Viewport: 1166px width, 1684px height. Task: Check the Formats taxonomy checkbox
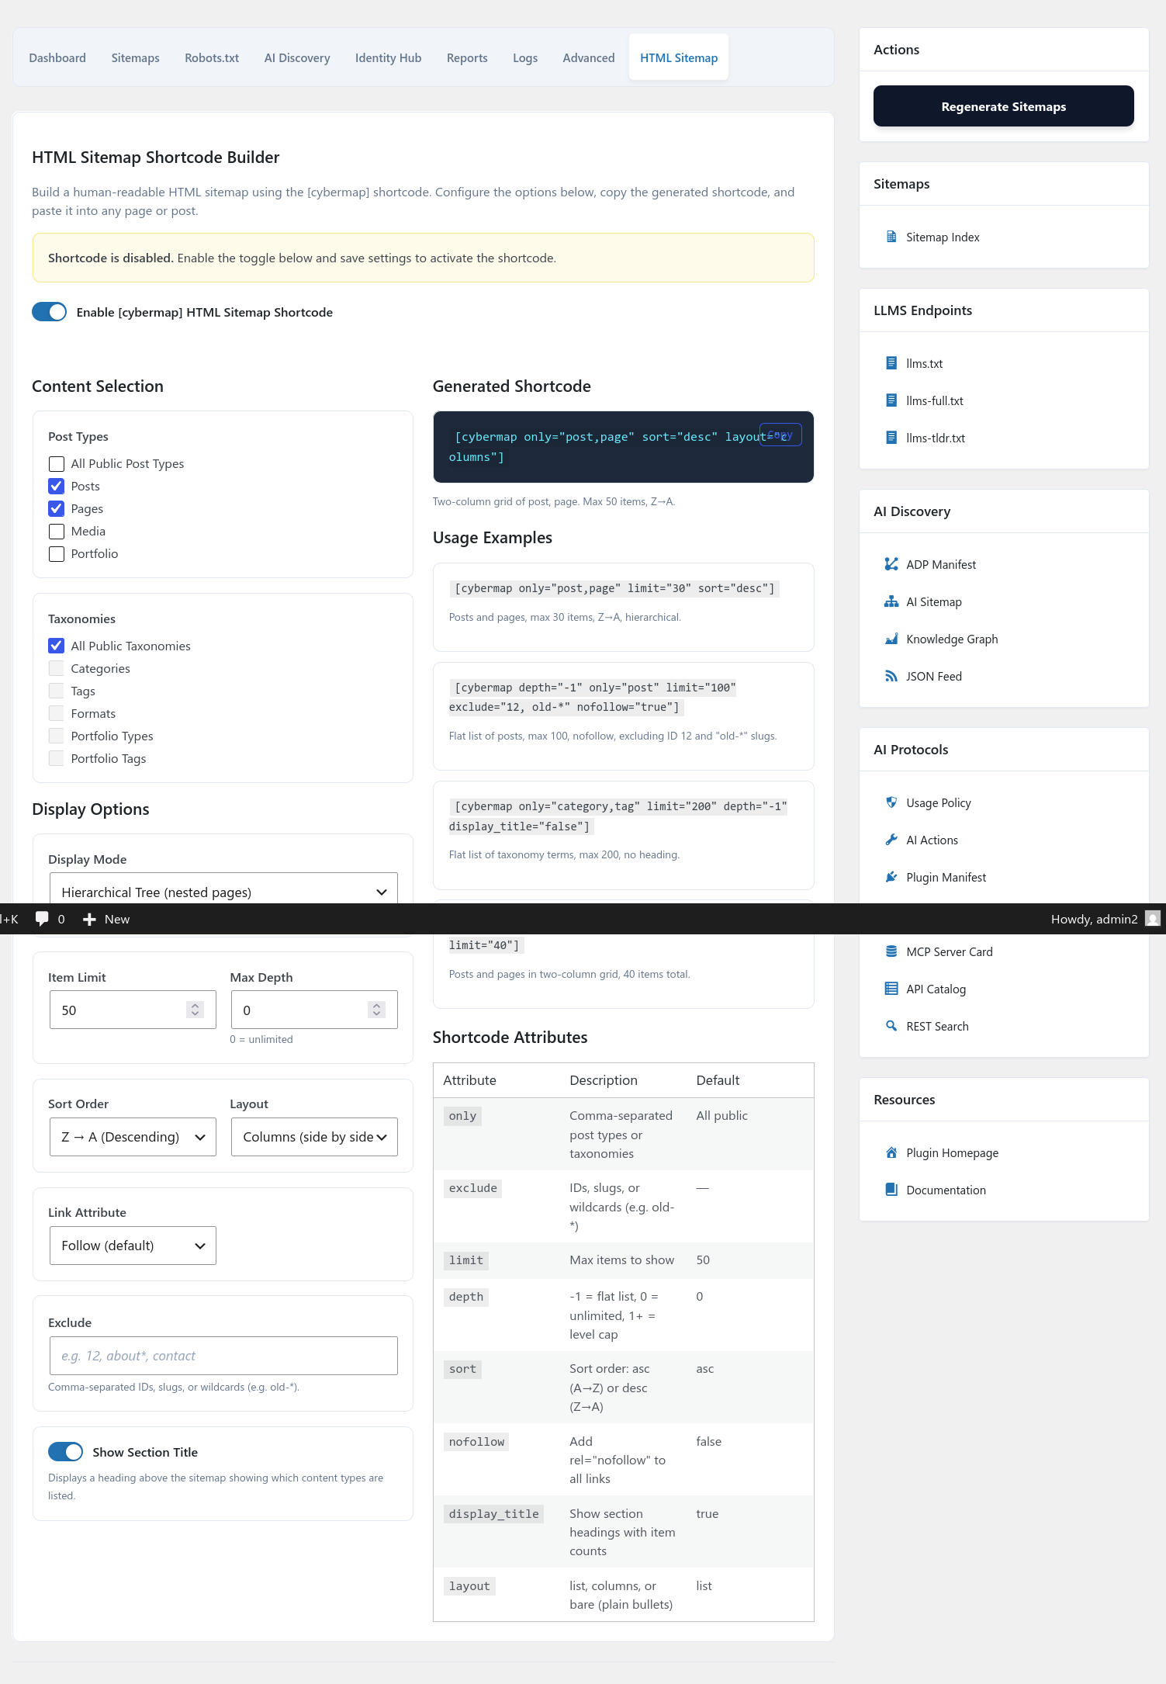click(x=57, y=713)
